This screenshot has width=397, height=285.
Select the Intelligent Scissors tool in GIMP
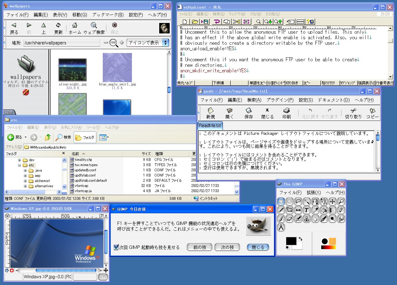pyautogui.click(x=324, y=201)
